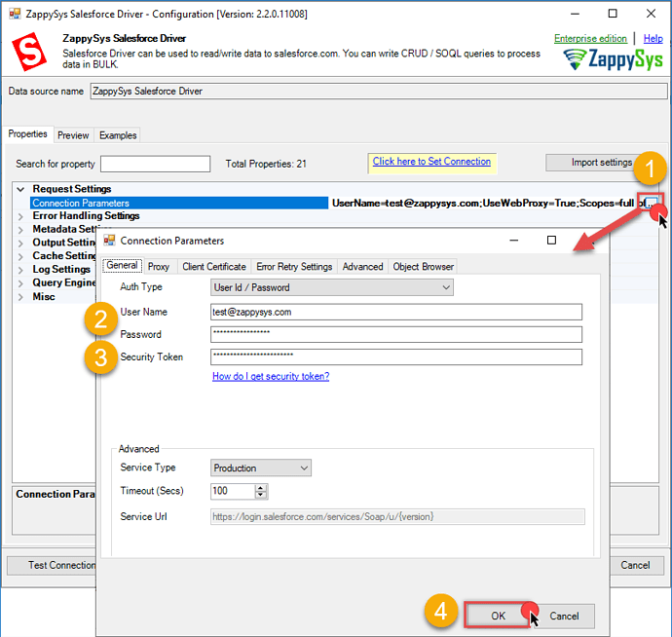This screenshot has height=637, width=672.
Task: Maximize the main configuration window
Action: point(613,14)
